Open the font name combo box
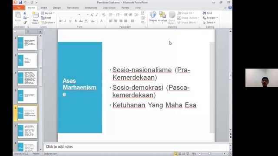 click(x=69, y=15)
